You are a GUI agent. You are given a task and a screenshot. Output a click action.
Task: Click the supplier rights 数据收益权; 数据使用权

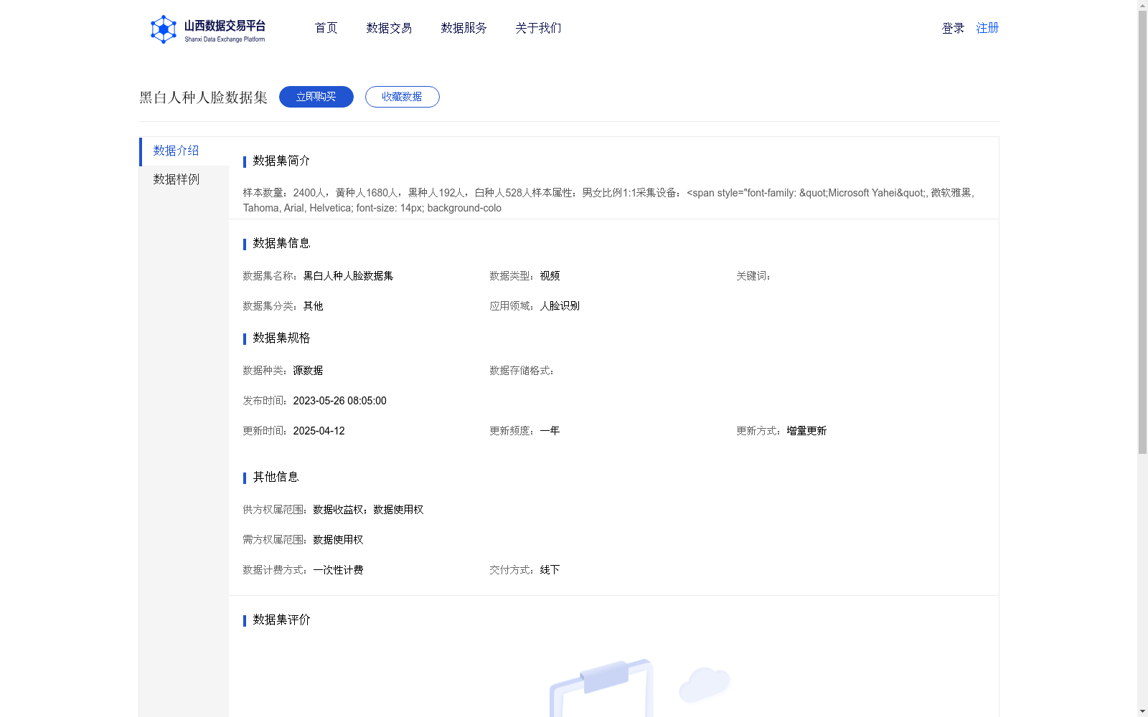[x=368, y=510]
